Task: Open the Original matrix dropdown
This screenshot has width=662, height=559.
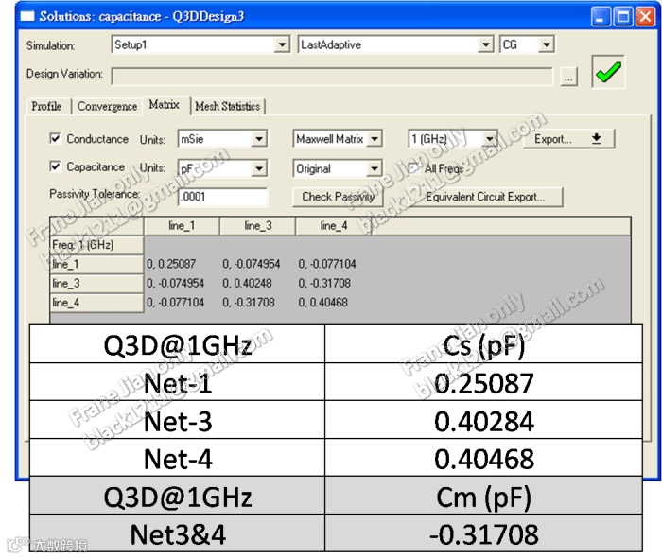Action: (375, 169)
